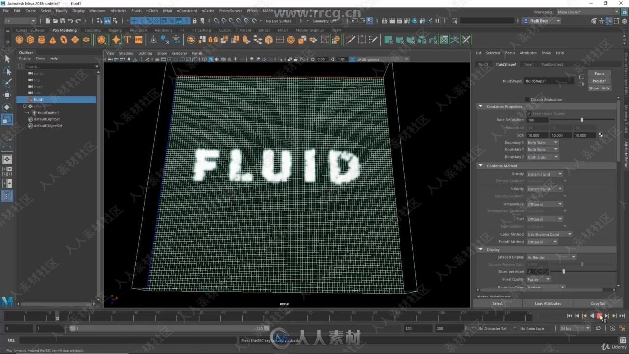629x354 pixels.
Task: Open the 24 fps frame rate dropdown
Action: [x=575, y=328]
